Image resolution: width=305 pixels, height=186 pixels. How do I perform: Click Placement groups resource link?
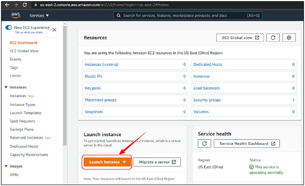100,100
